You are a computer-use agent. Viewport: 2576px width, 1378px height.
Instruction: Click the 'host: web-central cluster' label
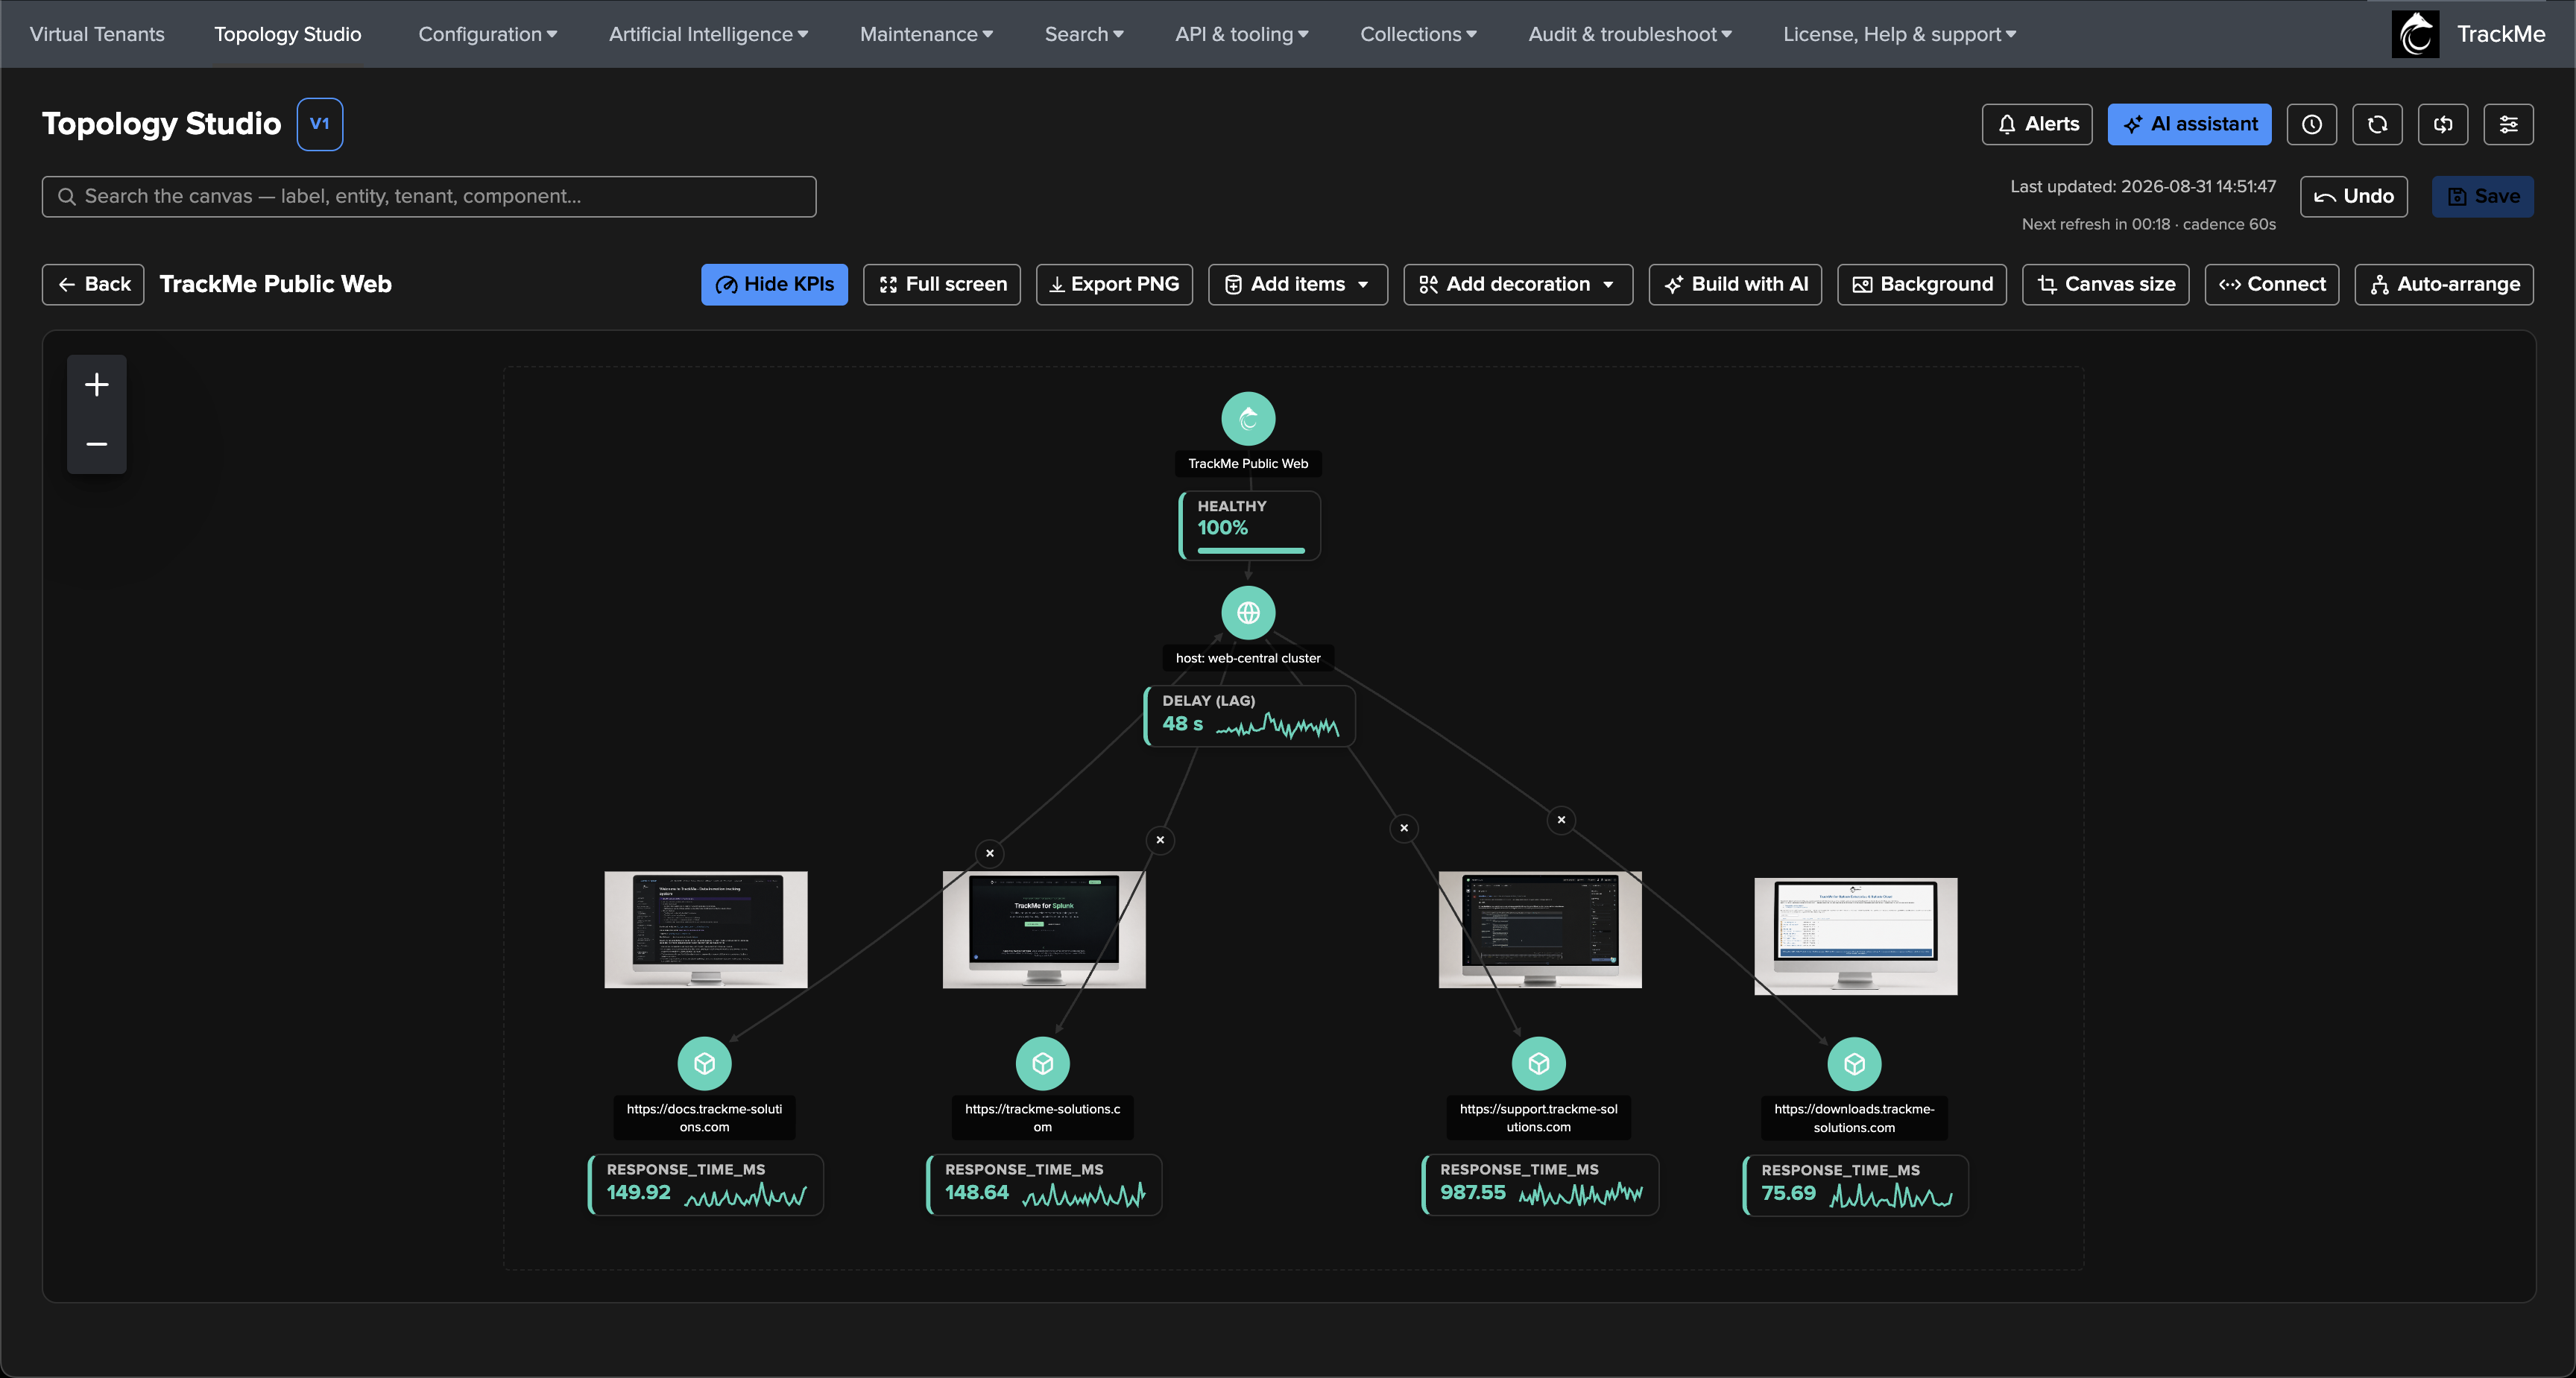click(1248, 658)
